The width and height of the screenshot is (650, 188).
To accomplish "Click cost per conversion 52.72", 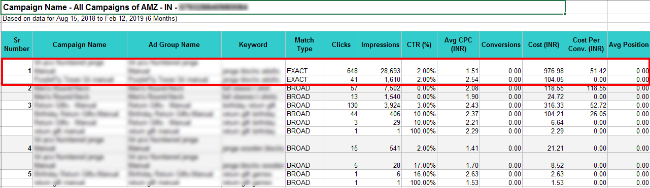I will coord(598,105).
